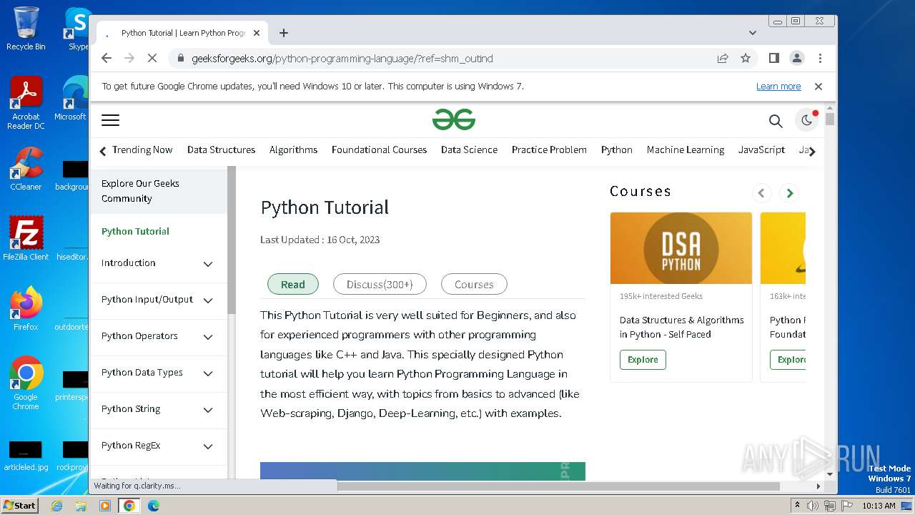Show next courses with right arrow
Screen dimensions: 915x515
click(x=789, y=193)
